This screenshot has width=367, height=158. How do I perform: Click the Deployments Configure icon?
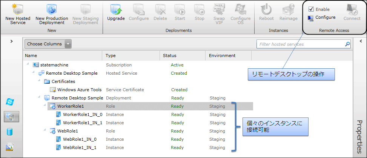pos(138,9)
